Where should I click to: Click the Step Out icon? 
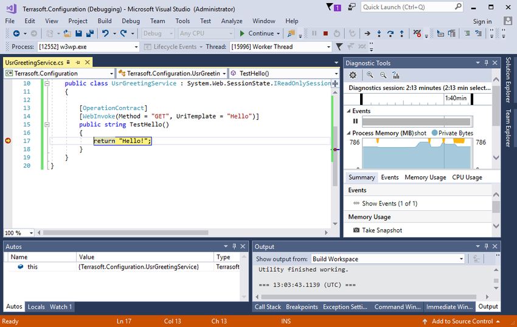[401, 33]
